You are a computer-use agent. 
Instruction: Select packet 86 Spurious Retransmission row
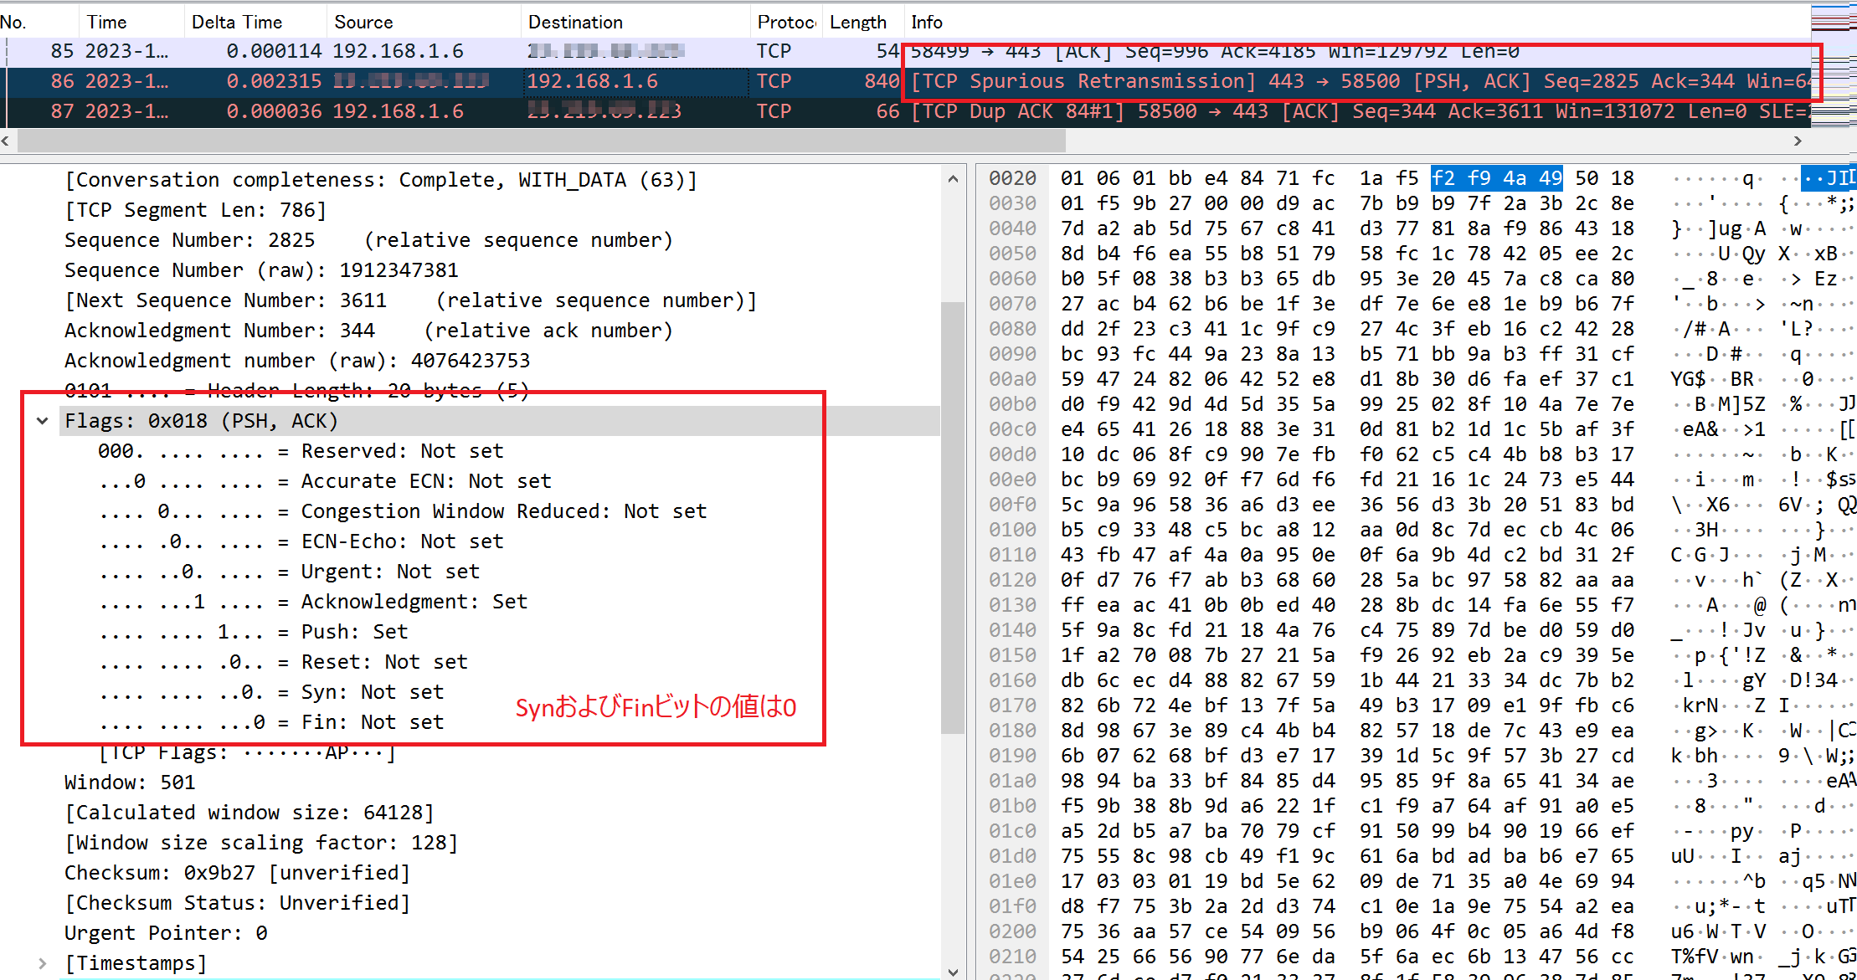point(905,81)
